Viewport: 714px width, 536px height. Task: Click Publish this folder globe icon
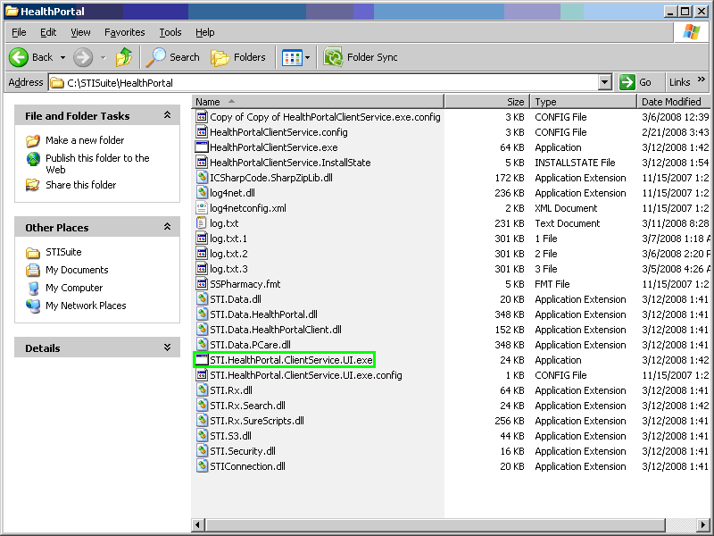pyautogui.click(x=33, y=159)
